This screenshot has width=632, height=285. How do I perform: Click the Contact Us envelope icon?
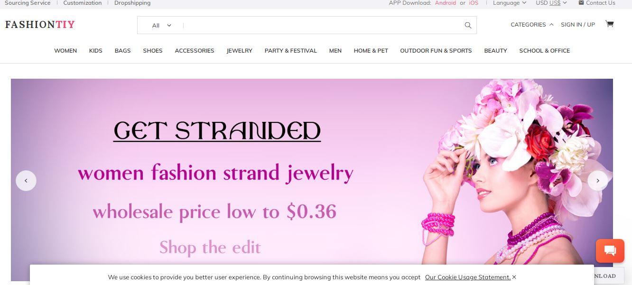(581, 3)
